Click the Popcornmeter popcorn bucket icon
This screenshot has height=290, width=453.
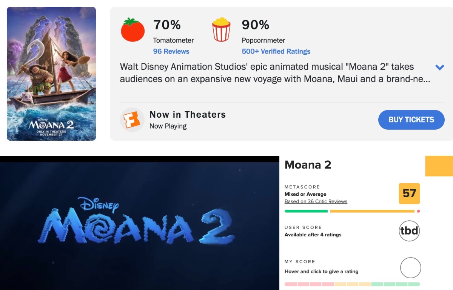point(221,30)
